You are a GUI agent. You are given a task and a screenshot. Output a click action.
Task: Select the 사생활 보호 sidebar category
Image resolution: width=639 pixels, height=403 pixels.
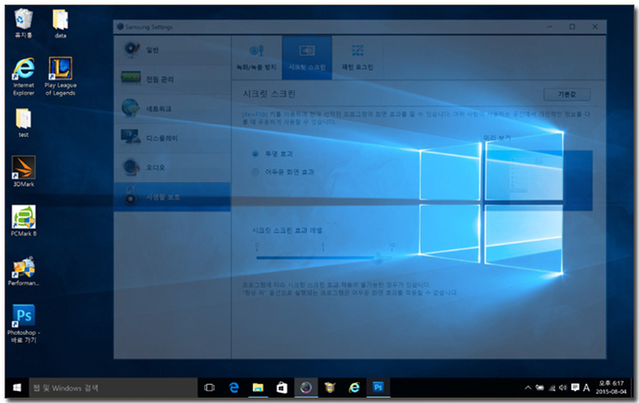pos(173,197)
